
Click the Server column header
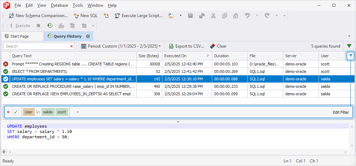pos(301,56)
